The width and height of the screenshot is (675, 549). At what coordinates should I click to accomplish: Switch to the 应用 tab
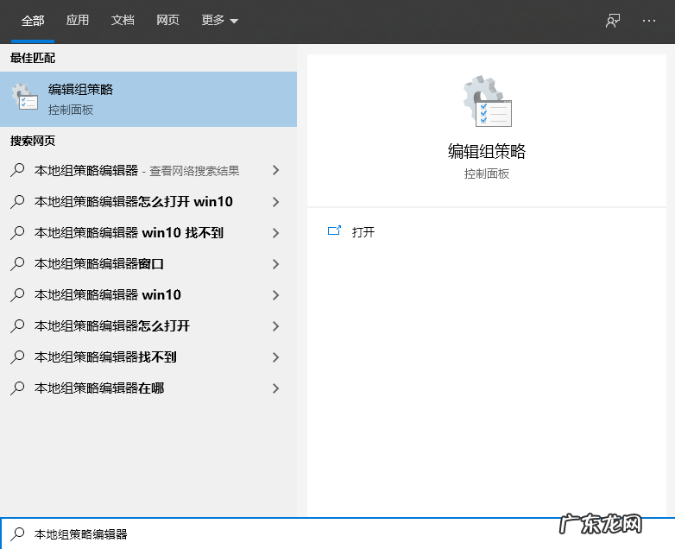[x=78, y=20]
